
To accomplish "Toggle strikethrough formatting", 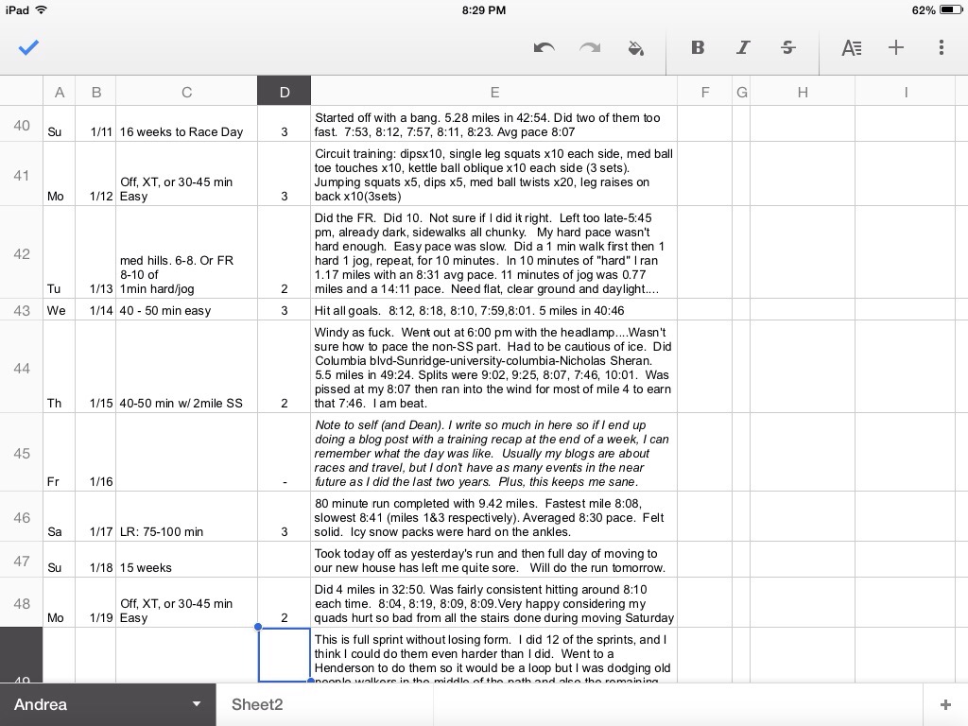I will click(788, 47).
